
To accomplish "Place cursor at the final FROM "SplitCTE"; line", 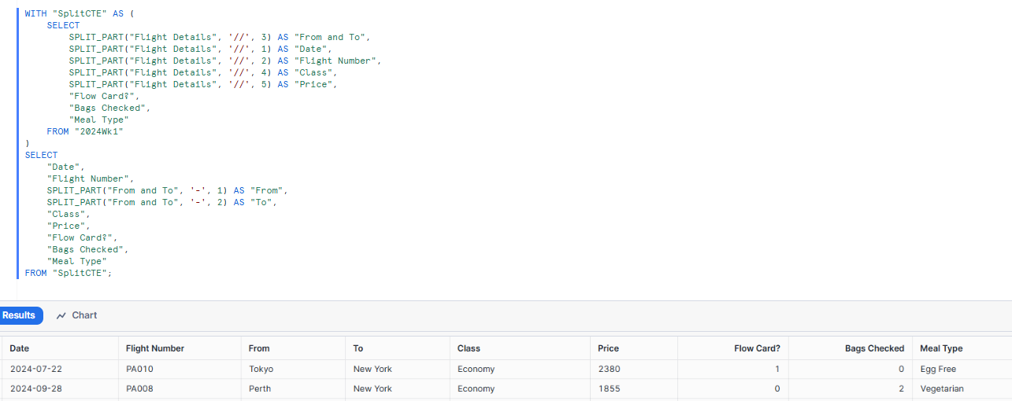I will 69,273.
